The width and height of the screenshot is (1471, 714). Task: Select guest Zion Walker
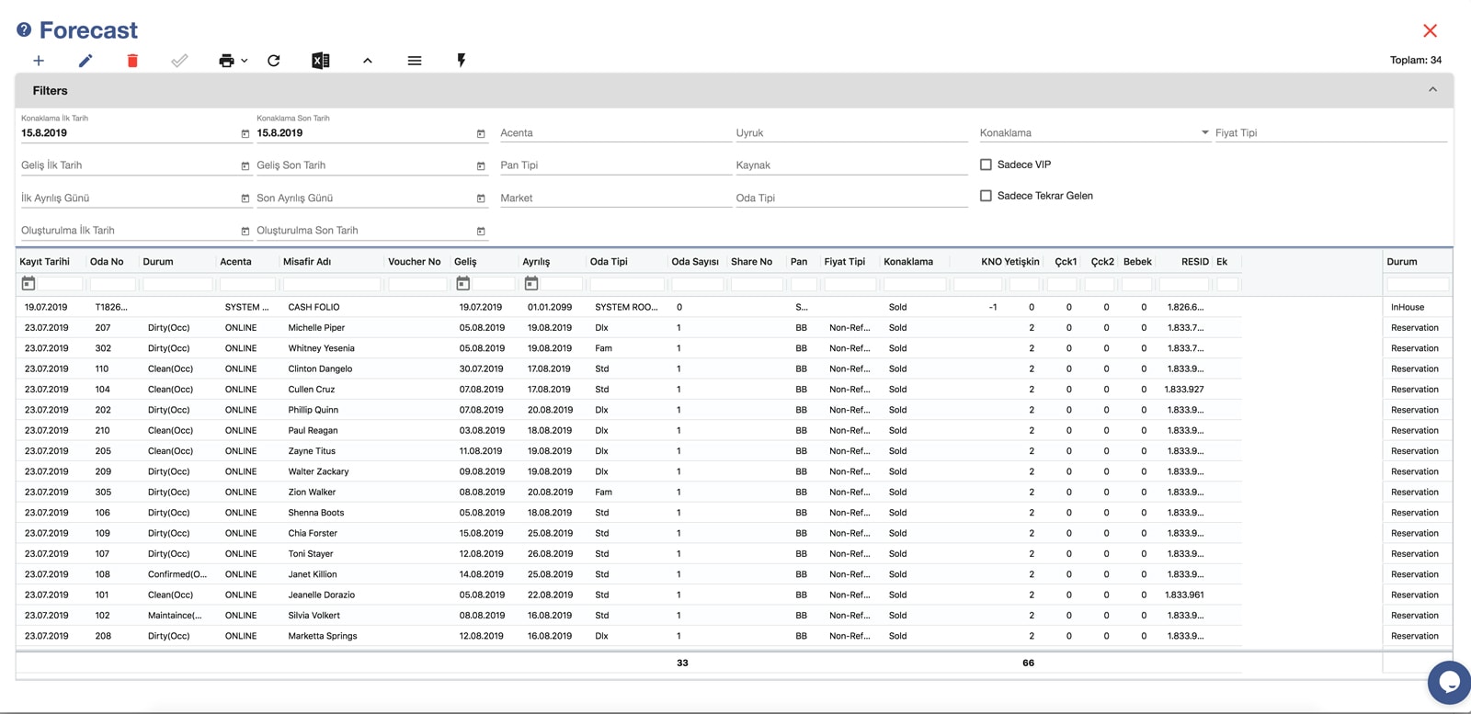[312, 493]
